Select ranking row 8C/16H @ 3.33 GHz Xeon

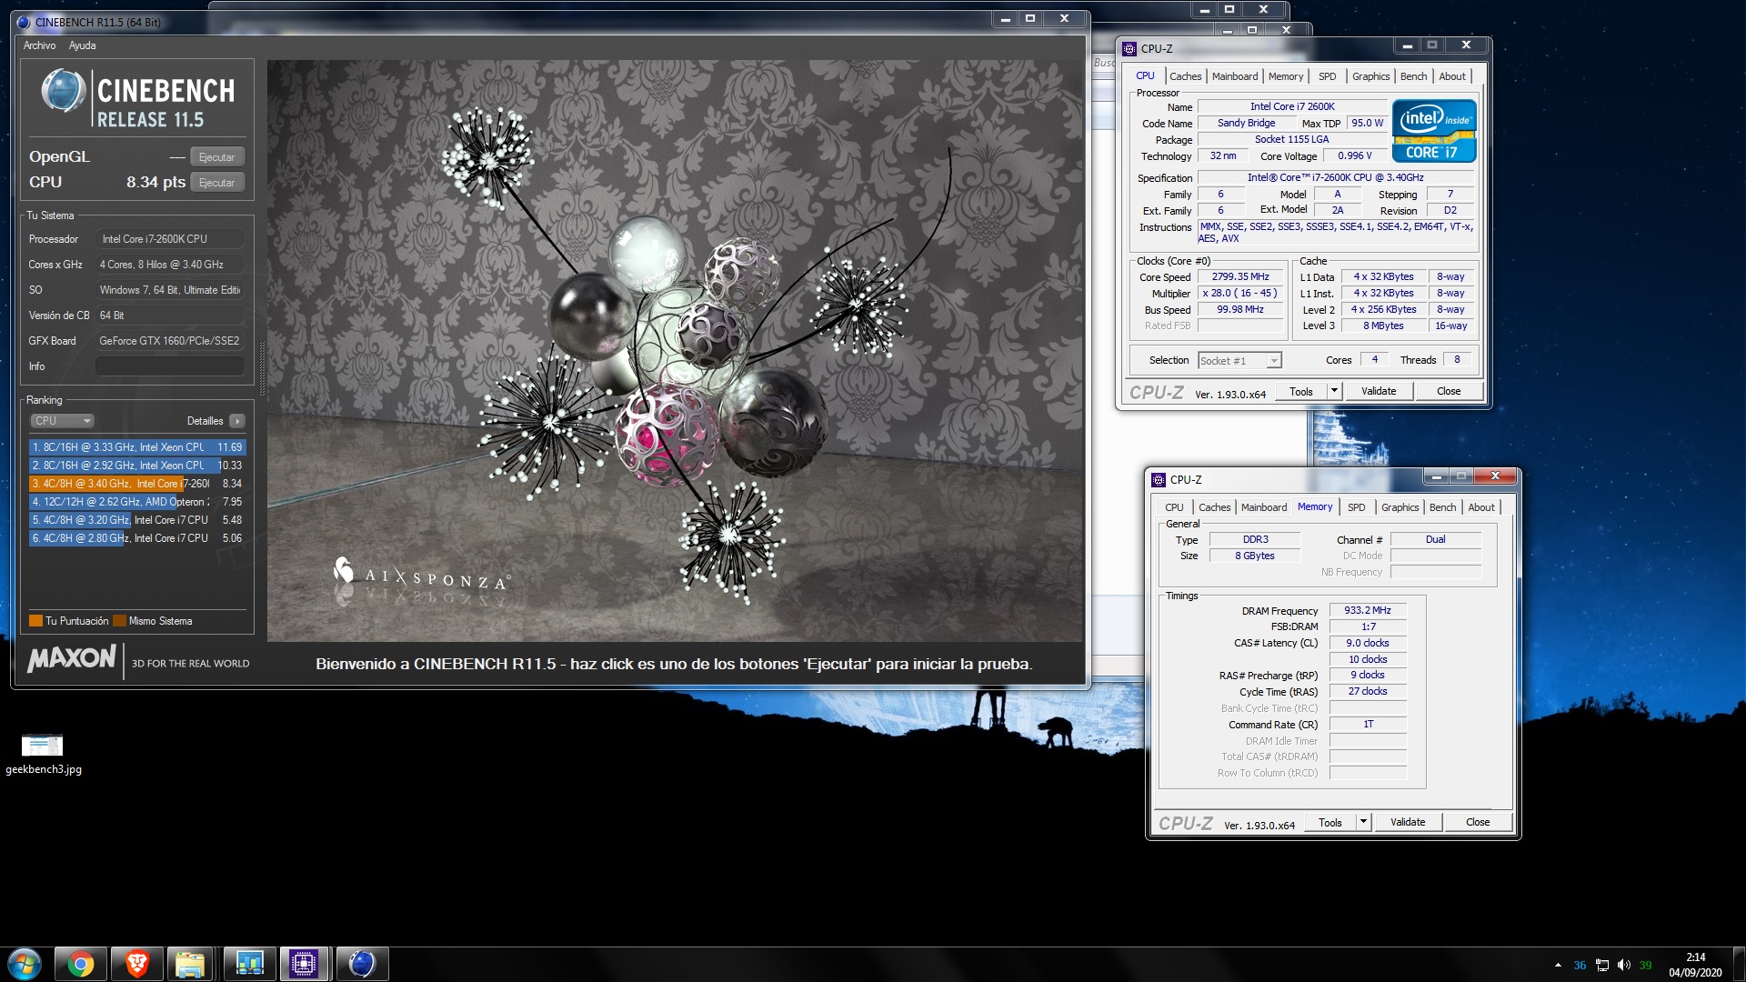tap(137, 447)
